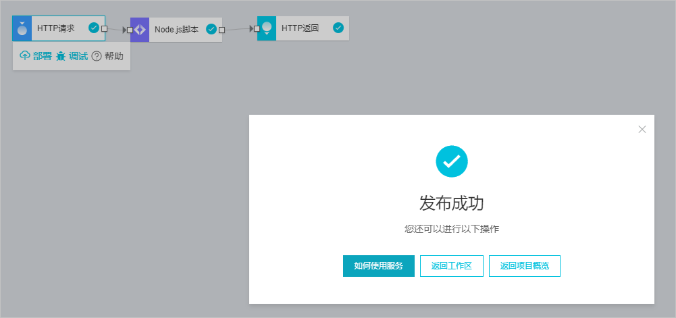Click the HTTP请求 output port square
676x318 pixels.
click(x=104, y=29)
